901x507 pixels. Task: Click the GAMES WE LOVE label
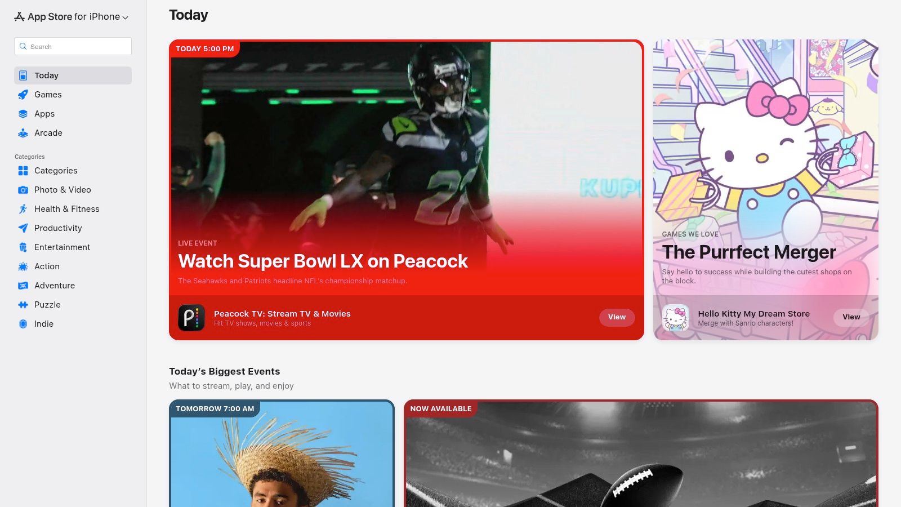pyautogui.click(x=690, y=234)
